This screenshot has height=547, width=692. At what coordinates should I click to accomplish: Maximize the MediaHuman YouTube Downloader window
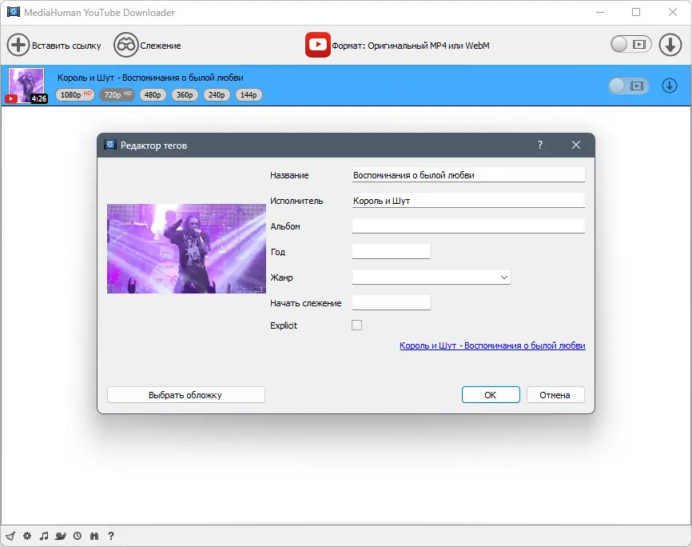(636, 12)
